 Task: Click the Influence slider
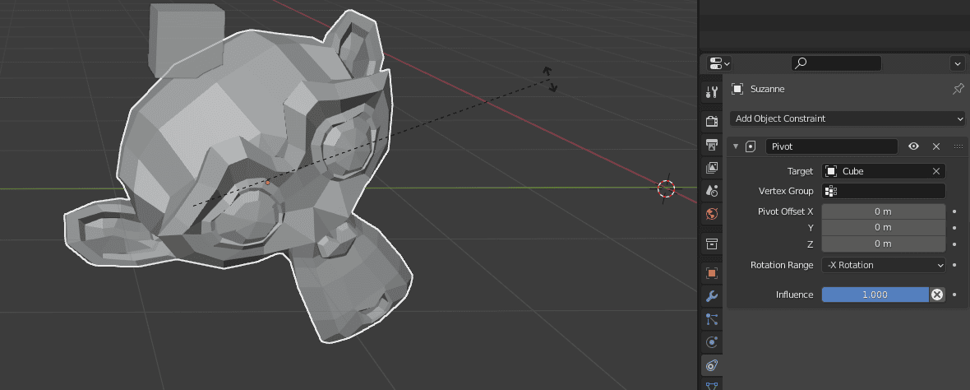point(875,295)
